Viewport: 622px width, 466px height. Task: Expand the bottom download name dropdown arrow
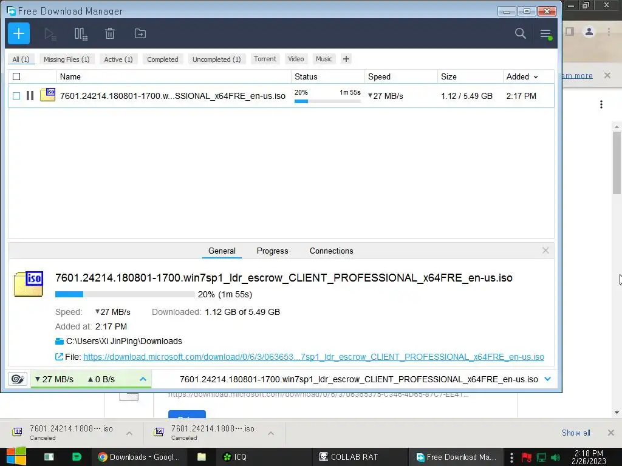[x=548, y=379]
